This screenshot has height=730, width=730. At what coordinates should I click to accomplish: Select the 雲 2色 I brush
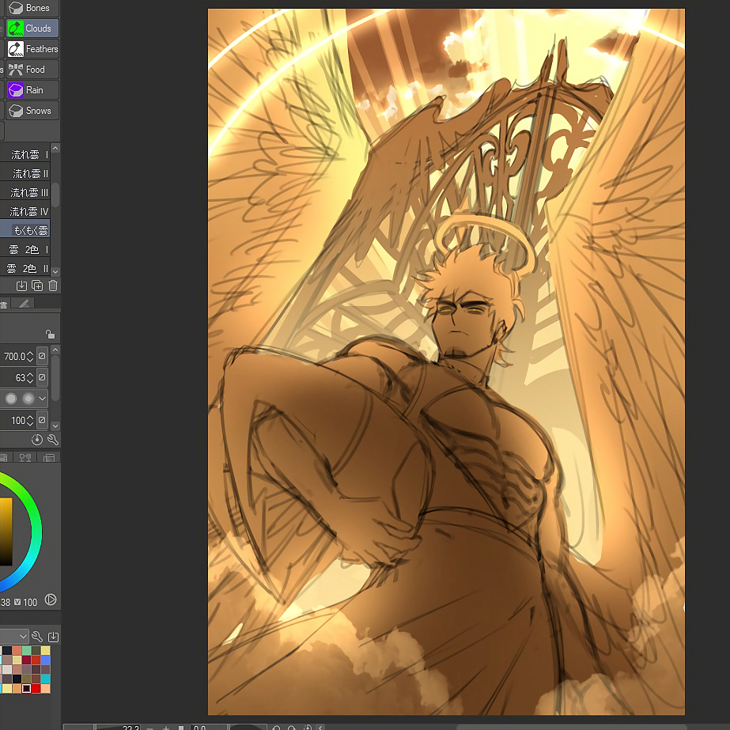(x=28, y=250)
